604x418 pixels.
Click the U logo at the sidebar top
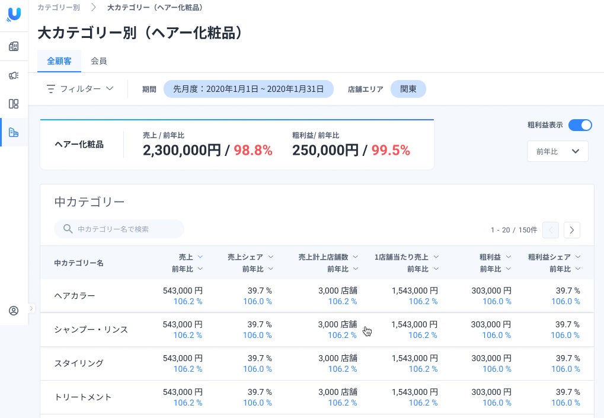[x=14, y=15]
